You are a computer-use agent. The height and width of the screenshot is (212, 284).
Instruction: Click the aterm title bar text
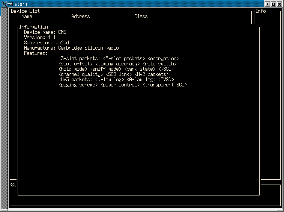[x=21, y=4]
